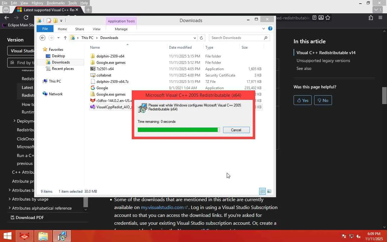387x242 pixels.
Task: Click the Explorer Forward navigation arrow
Action: (51, 38)
